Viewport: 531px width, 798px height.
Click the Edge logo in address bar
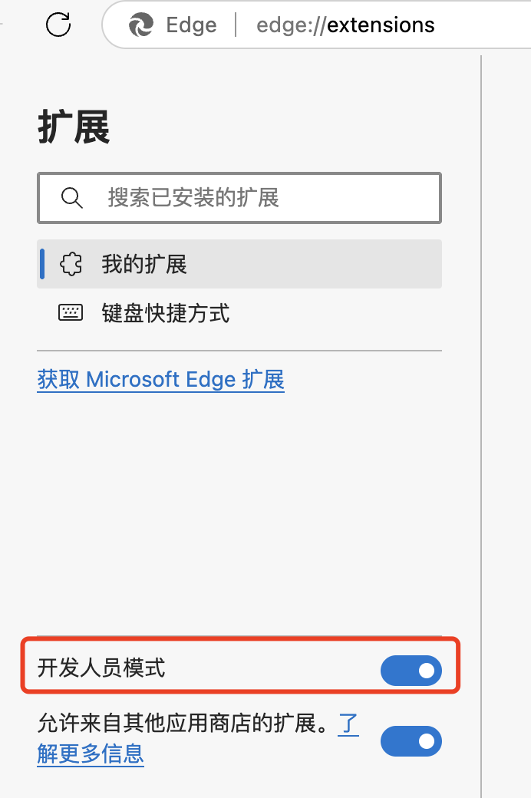click(141, 25)
